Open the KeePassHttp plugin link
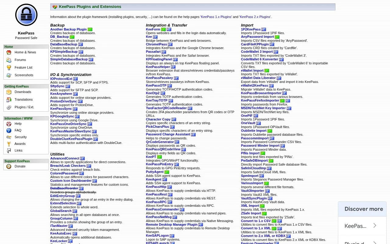 point(156,187)
